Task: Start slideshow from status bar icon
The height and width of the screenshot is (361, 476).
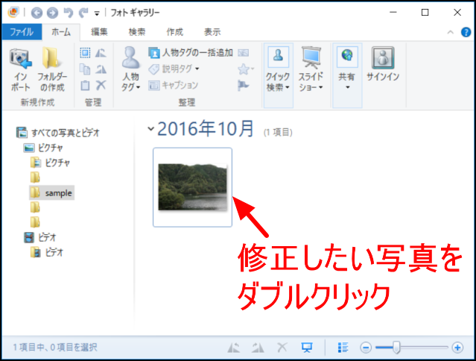Action: pyautogui.click(x=307, y=347)
